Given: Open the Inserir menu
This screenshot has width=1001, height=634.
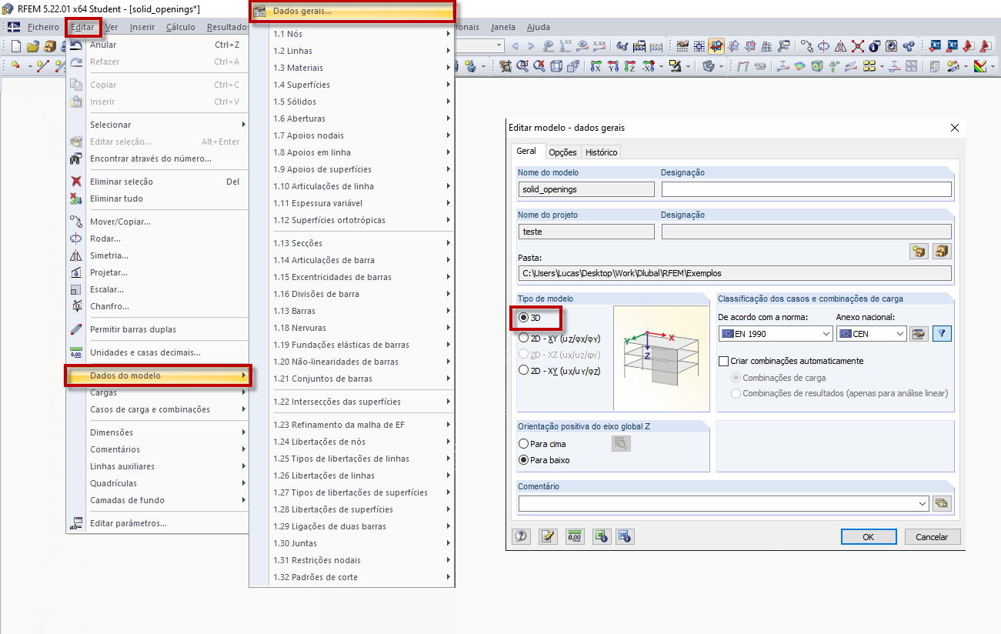Looking at the screenshot, I should tap(142, 27).
